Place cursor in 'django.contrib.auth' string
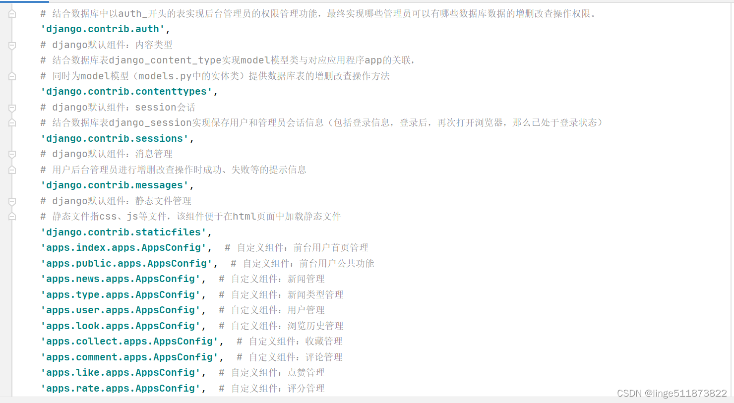 click(x=103, y=29)
